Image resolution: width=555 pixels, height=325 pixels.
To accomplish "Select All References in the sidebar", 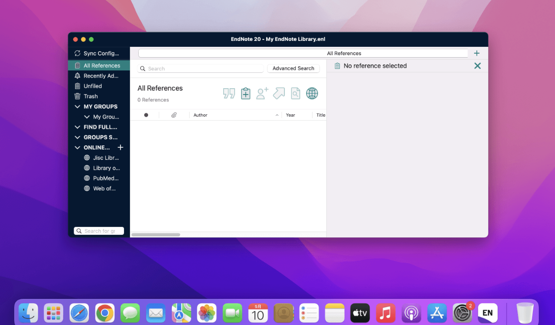I will point(99,65).
